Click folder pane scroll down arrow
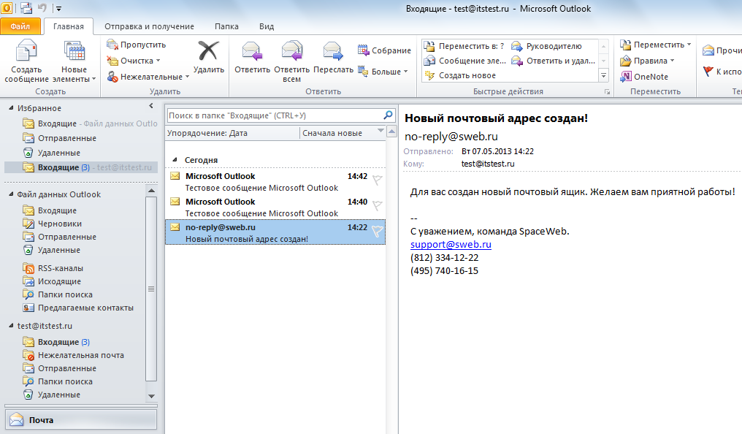Viewport: 742px width, 434px height. click(x=151, y=396)
